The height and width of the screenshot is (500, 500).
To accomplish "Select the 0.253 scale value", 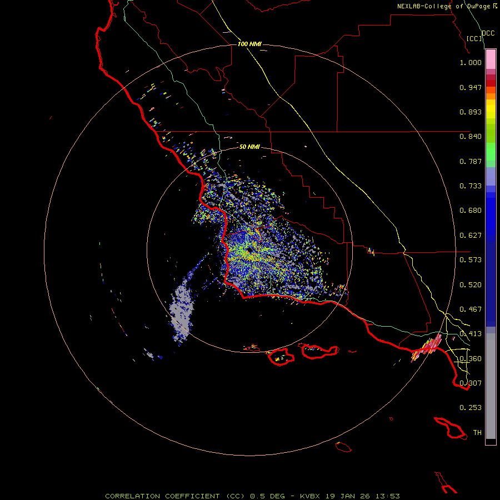I will (471, 408).
